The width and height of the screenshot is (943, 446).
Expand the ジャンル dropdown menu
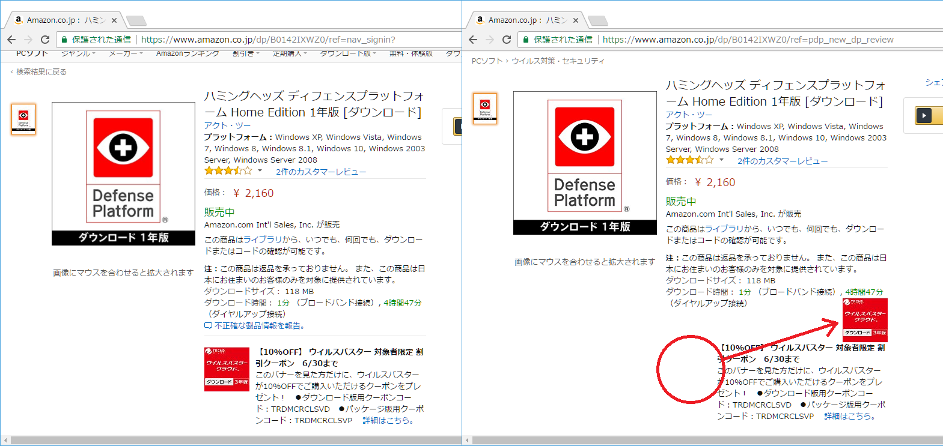78,54
